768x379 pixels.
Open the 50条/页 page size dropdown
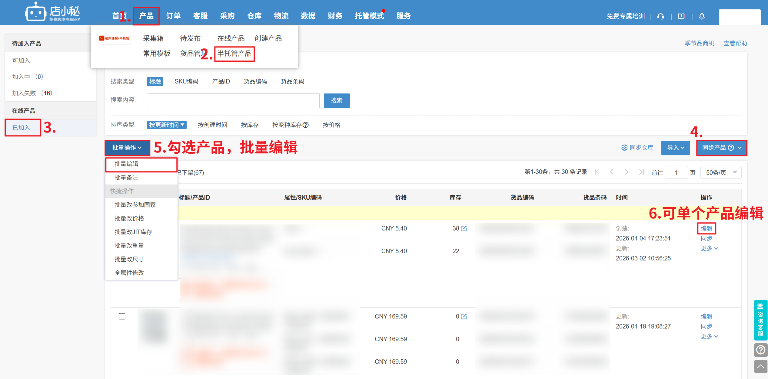point(720,172)
